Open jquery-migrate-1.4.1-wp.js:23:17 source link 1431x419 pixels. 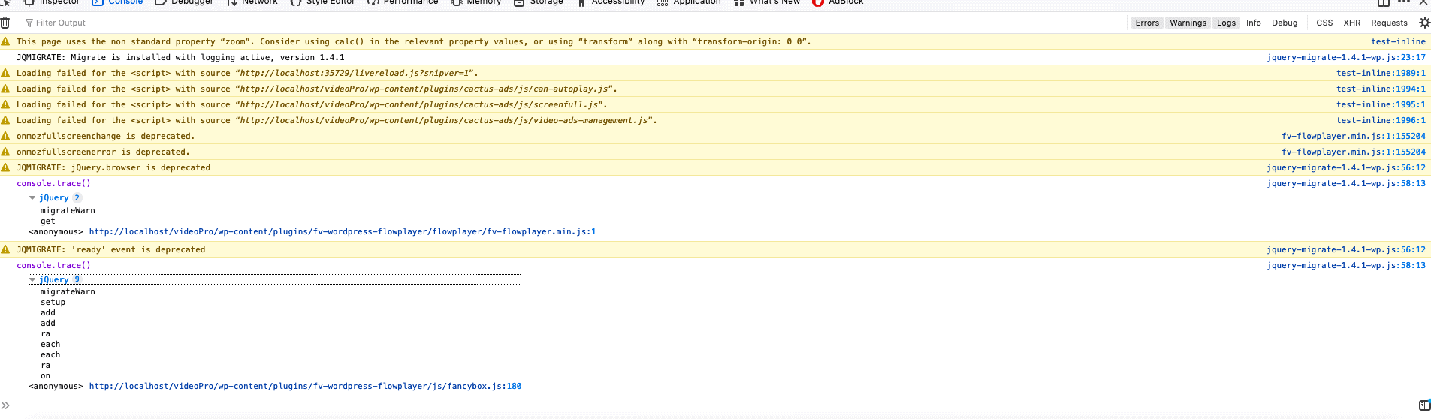point(1346,57)
